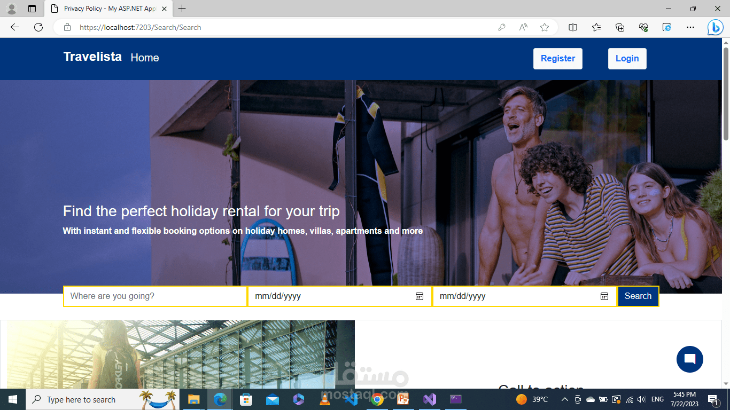Click the Login button

coord(627,59)
